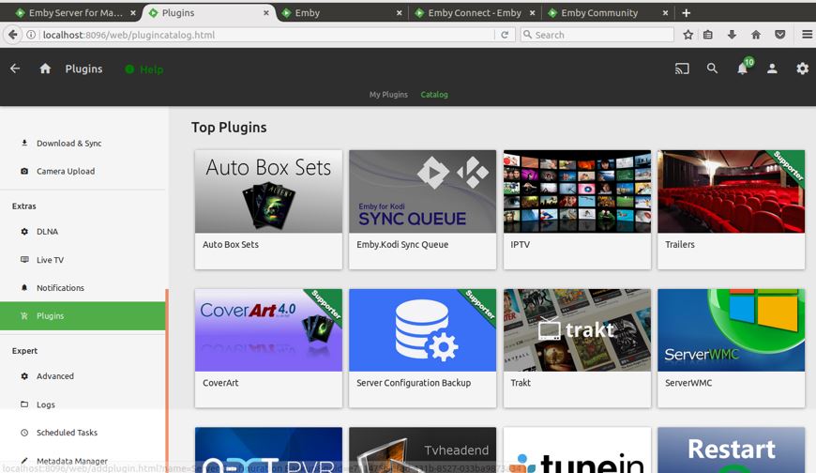Screen dimensions: 816x473
Task: Open the CoverArt plugin card
Action: (268, 348)
